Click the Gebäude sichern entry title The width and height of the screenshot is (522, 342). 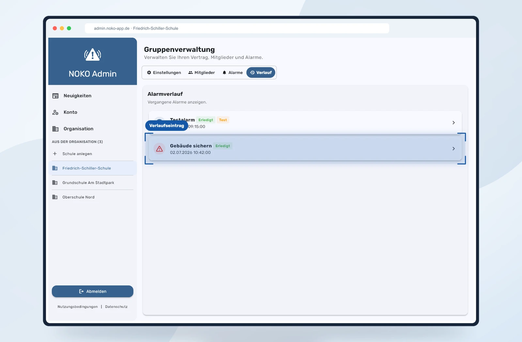click(x=191, y=146)
